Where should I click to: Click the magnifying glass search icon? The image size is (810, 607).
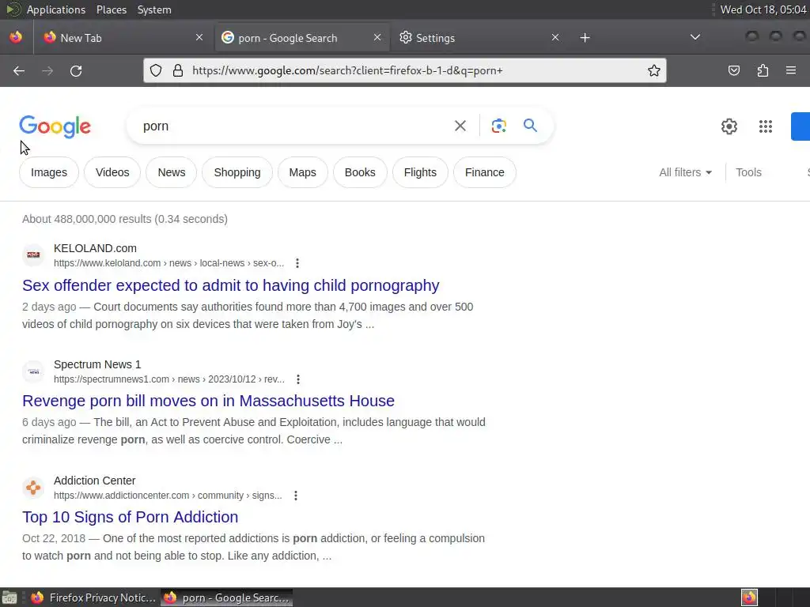tap(530, 126)
